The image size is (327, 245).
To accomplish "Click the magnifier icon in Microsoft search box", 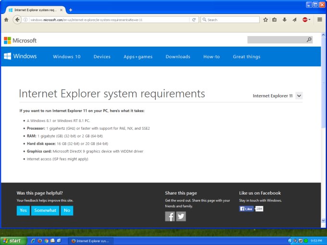I will coord(309,39).
